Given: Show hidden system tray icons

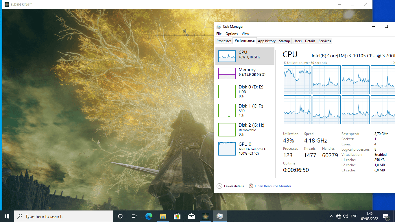Looking at the screenshot, I should (331, 216).
